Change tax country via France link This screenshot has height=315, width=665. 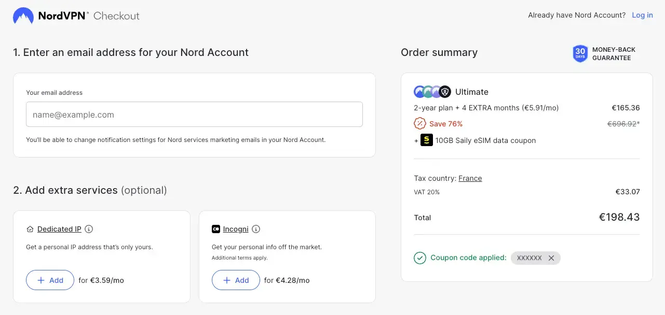click(470, 178)
